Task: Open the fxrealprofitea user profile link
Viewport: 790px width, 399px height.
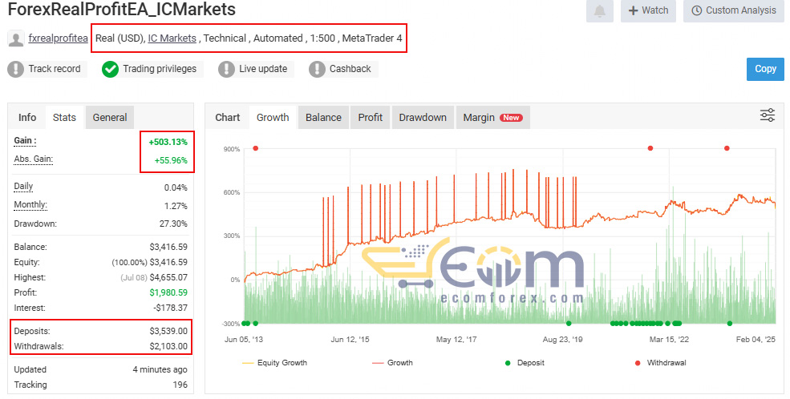Action: [x=58, y=38]
